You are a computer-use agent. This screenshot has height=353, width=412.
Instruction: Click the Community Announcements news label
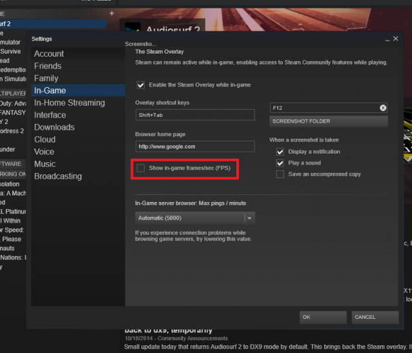tap(192, 338)
